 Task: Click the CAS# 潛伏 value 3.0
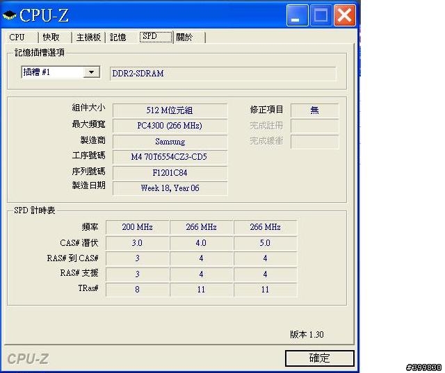[x=138, y=243]
